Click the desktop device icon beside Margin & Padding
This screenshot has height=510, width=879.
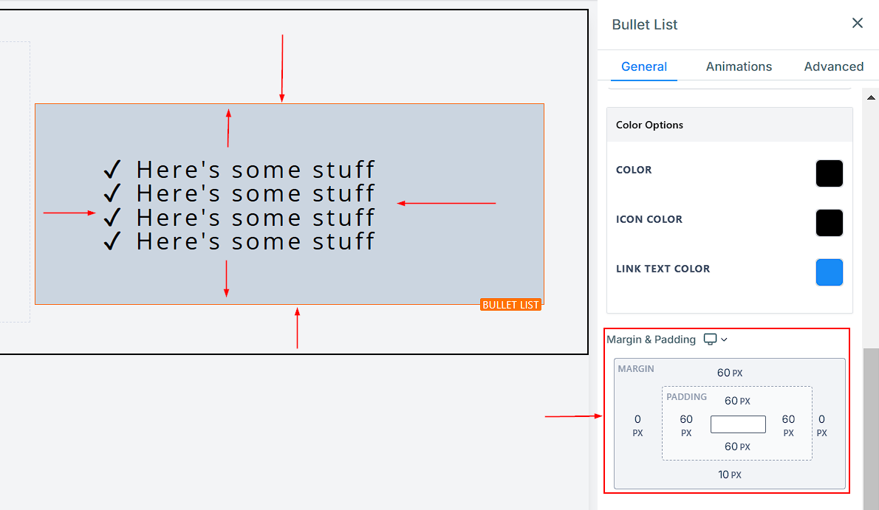(x=710, y=340)
